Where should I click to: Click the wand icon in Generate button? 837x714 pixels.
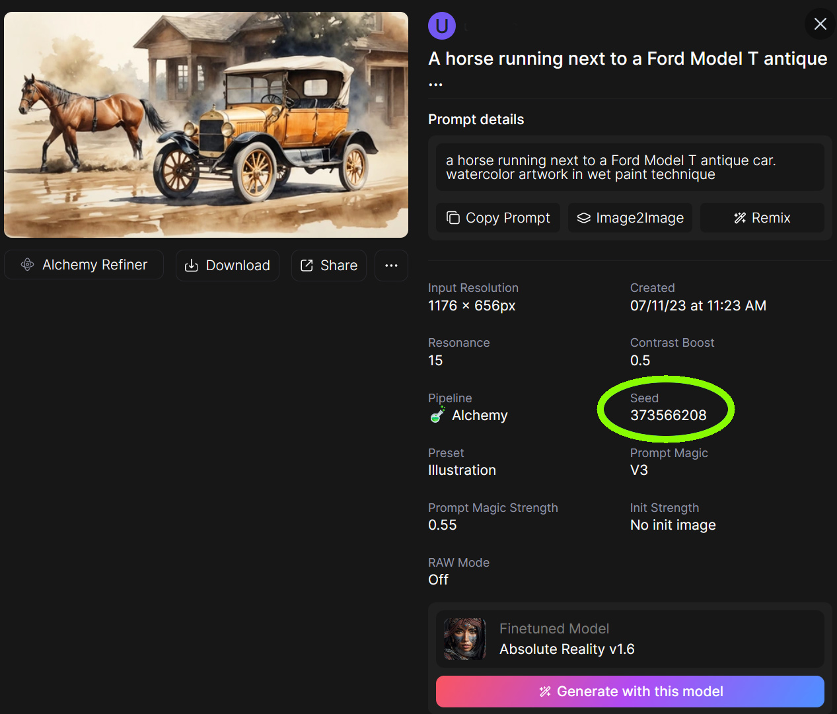pos(545,692)
